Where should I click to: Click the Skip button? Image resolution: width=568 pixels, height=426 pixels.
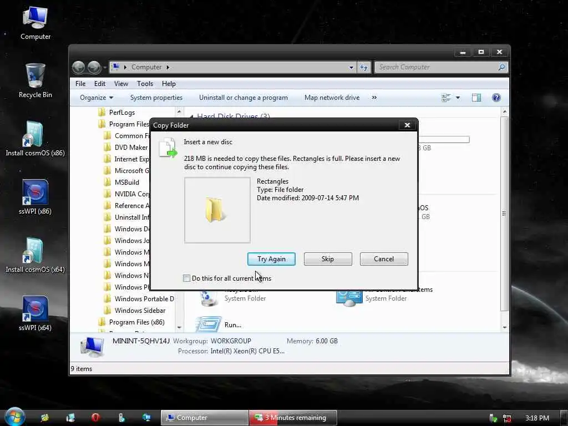[x=327, y=259]
